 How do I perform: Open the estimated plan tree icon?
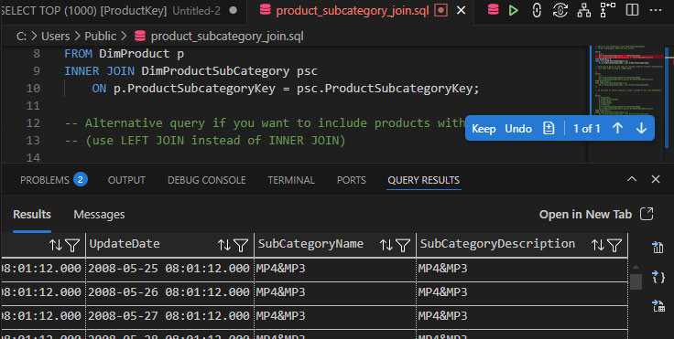(583, 10)
